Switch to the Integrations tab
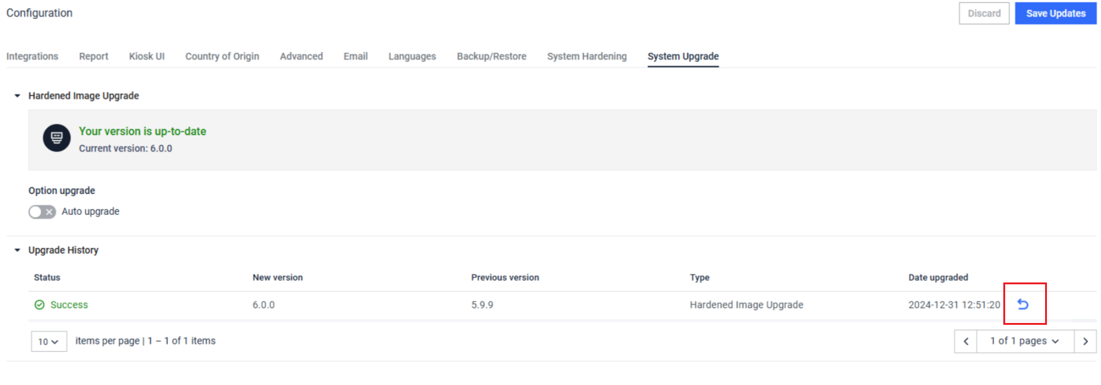This screenshot has width=1101, height=385. click(32, 56)
